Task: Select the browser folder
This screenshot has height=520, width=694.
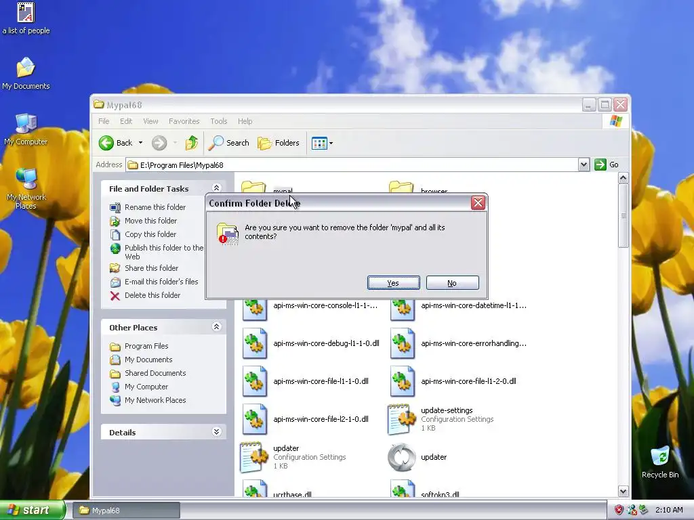Action: (418, 188)
